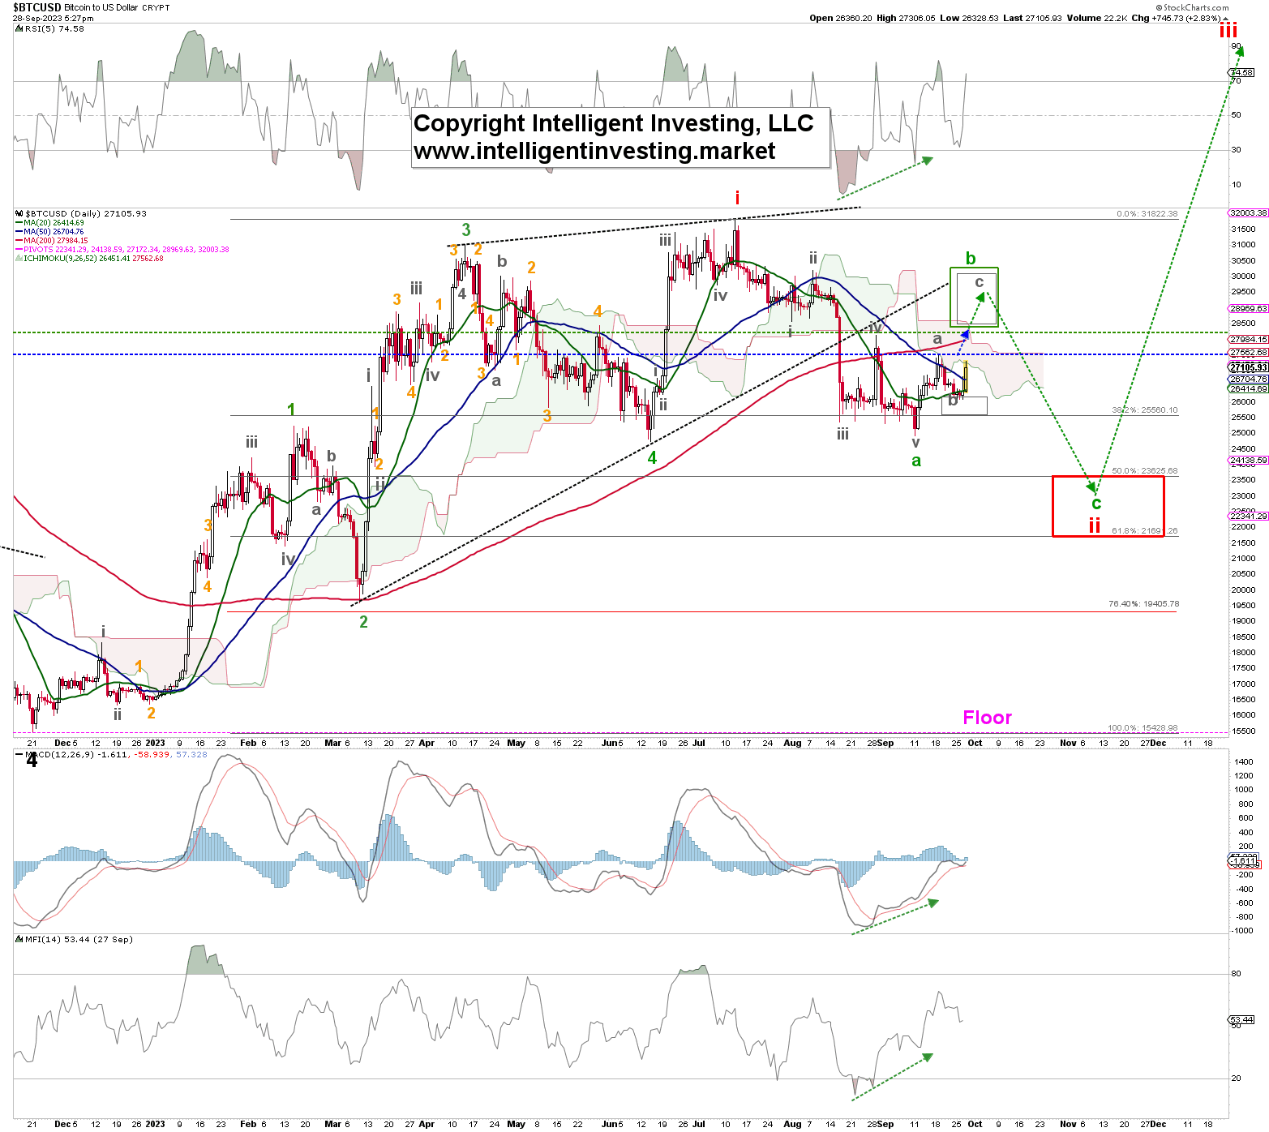
Task: Click the 'MACD(12,26,9)' indicator label
Action: pyautogui.click(x=116, y=754)
